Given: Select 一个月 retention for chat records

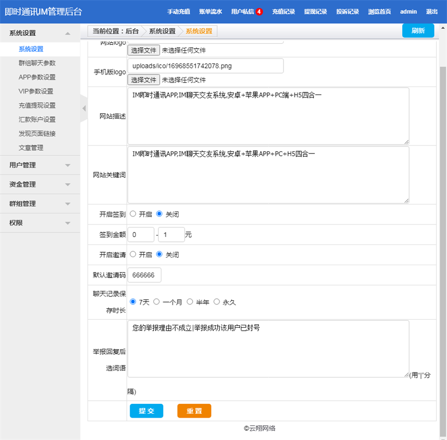Looking at the screenshot, I should (x=156, y=301).
